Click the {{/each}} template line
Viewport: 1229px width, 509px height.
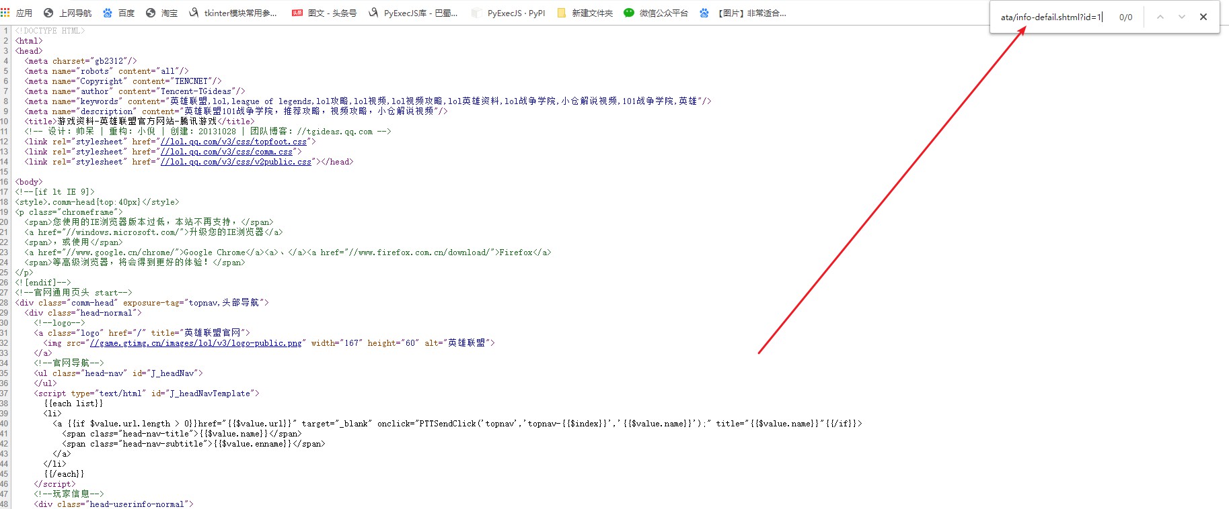pos(64,474)
